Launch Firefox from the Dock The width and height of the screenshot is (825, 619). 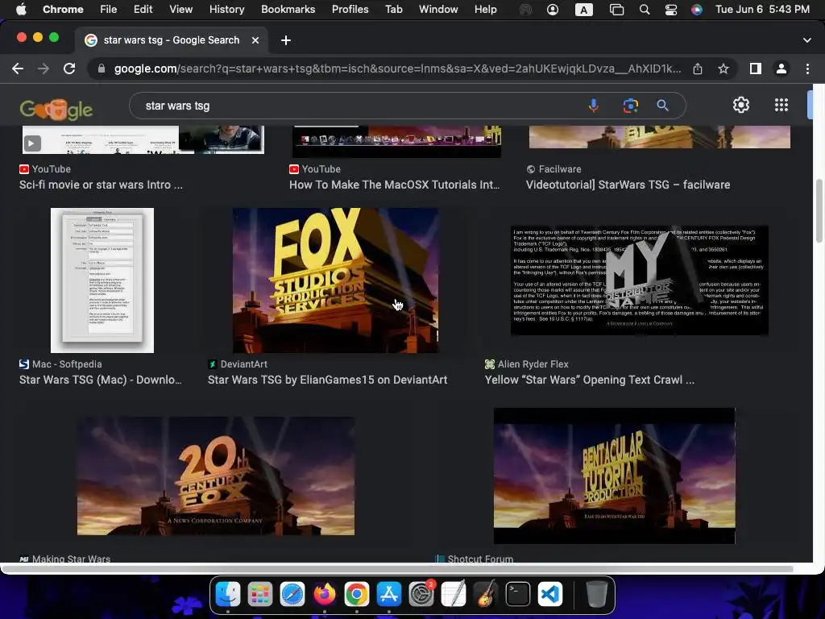point(325,594)
